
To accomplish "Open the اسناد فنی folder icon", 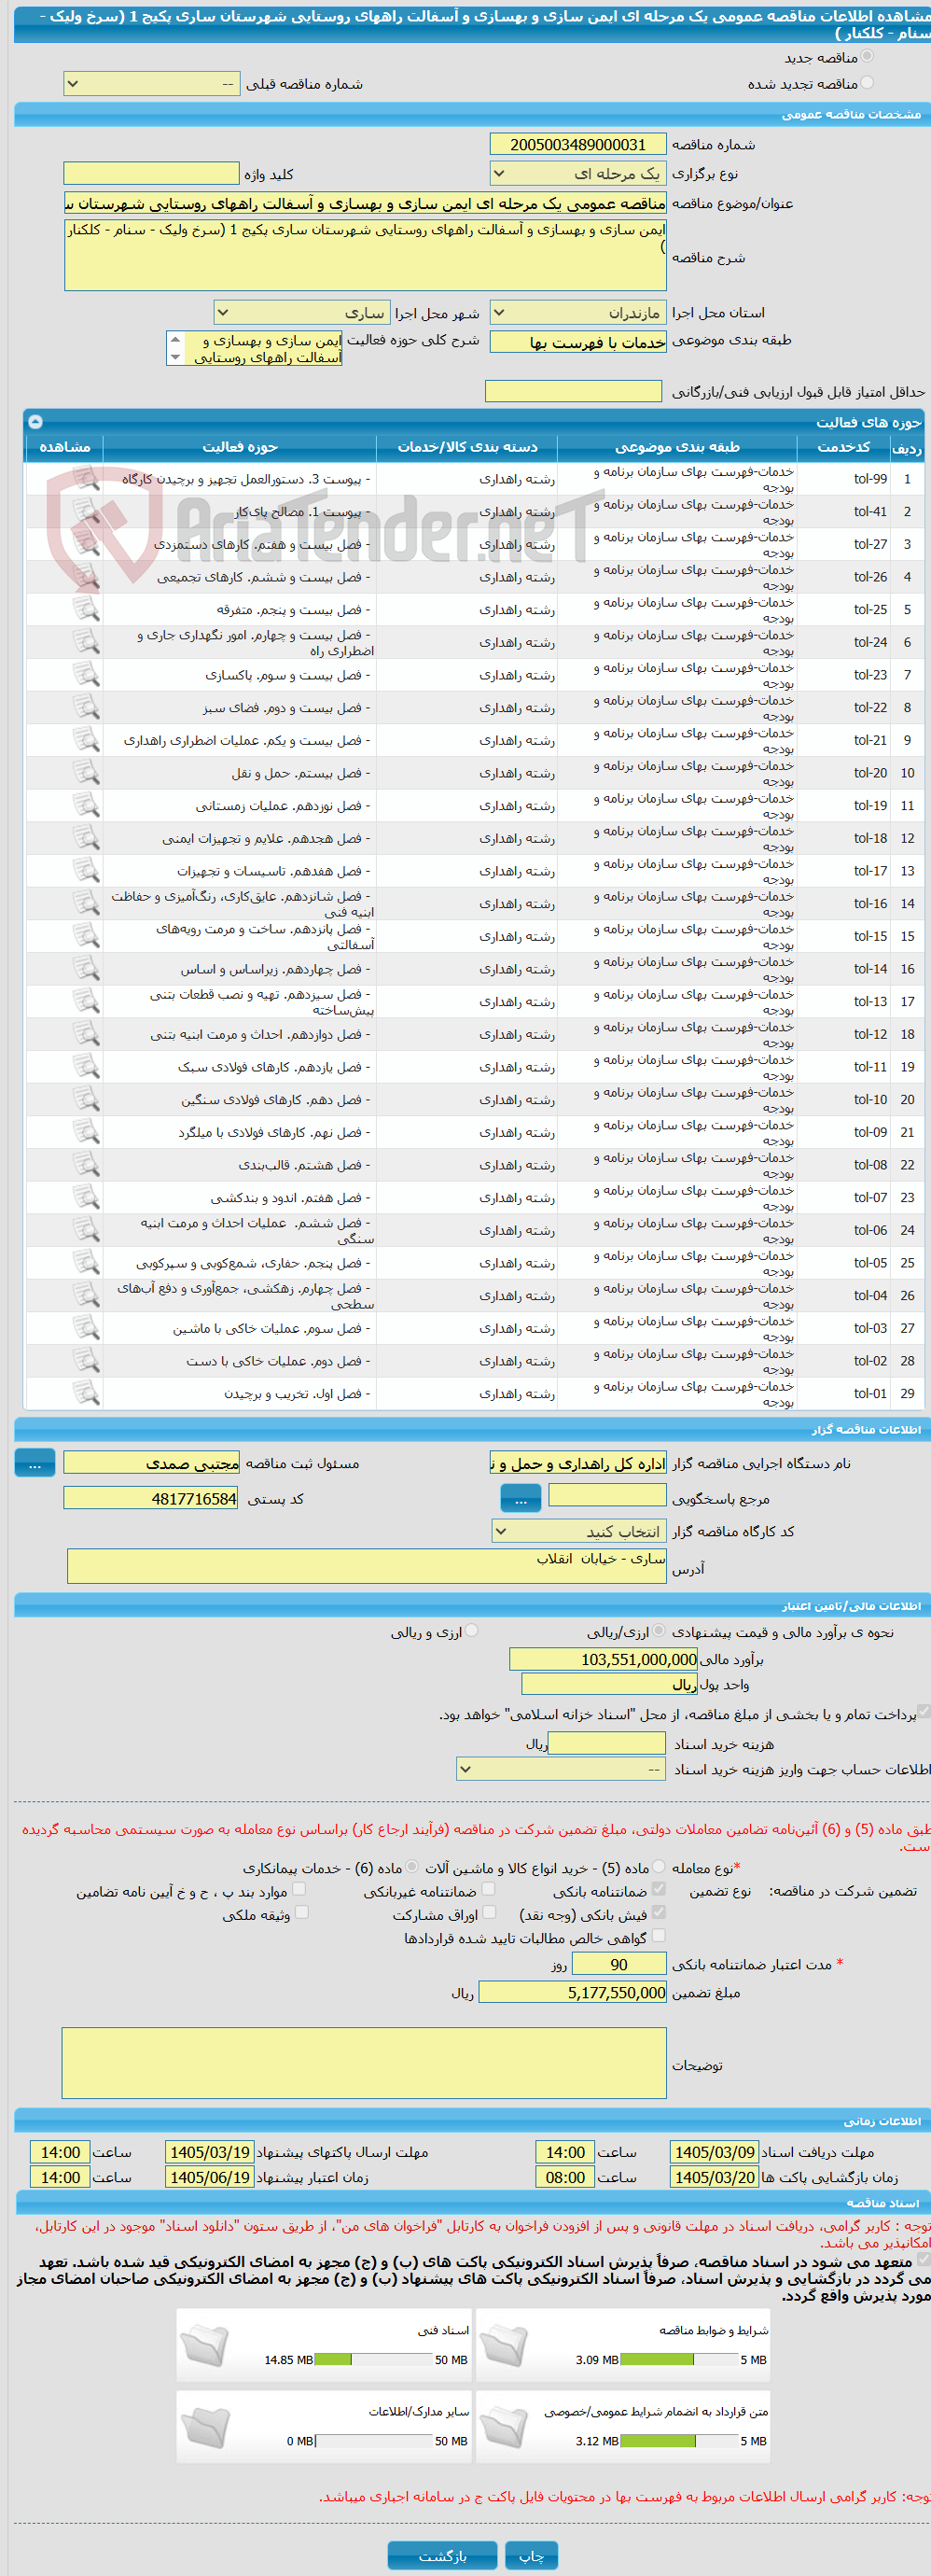I will pyautogui.click(x=206, y=2345).
